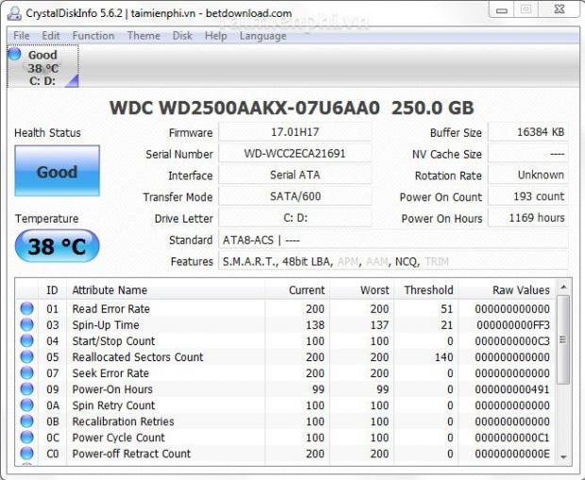Click the blue status orb for Read Error Rate
The image size is (585, 480).
pos(26,309)
